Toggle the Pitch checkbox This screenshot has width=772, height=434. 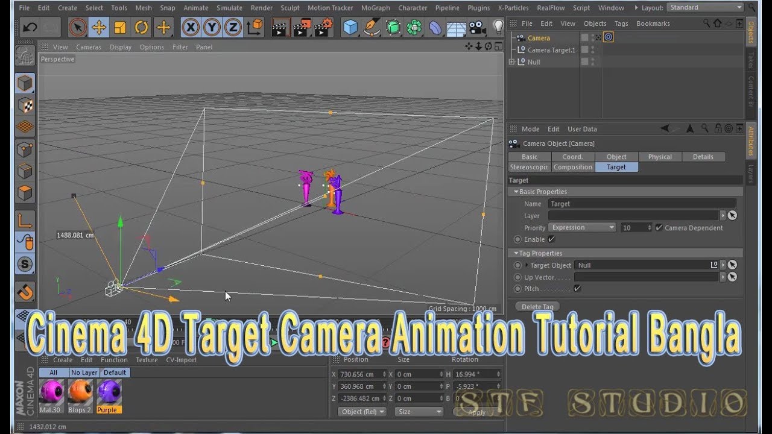pyautogui.click(x=577, y=289)
